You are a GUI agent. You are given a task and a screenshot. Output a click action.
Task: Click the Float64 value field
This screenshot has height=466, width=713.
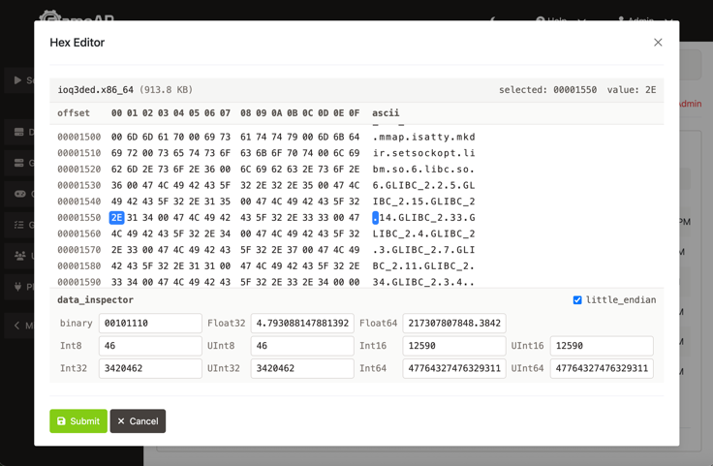click(454, 324)
